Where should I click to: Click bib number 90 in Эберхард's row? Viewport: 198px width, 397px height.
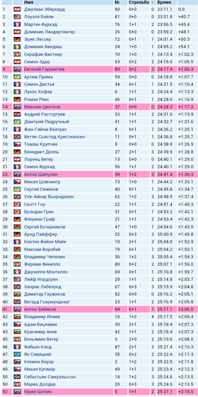coord(117,9)
